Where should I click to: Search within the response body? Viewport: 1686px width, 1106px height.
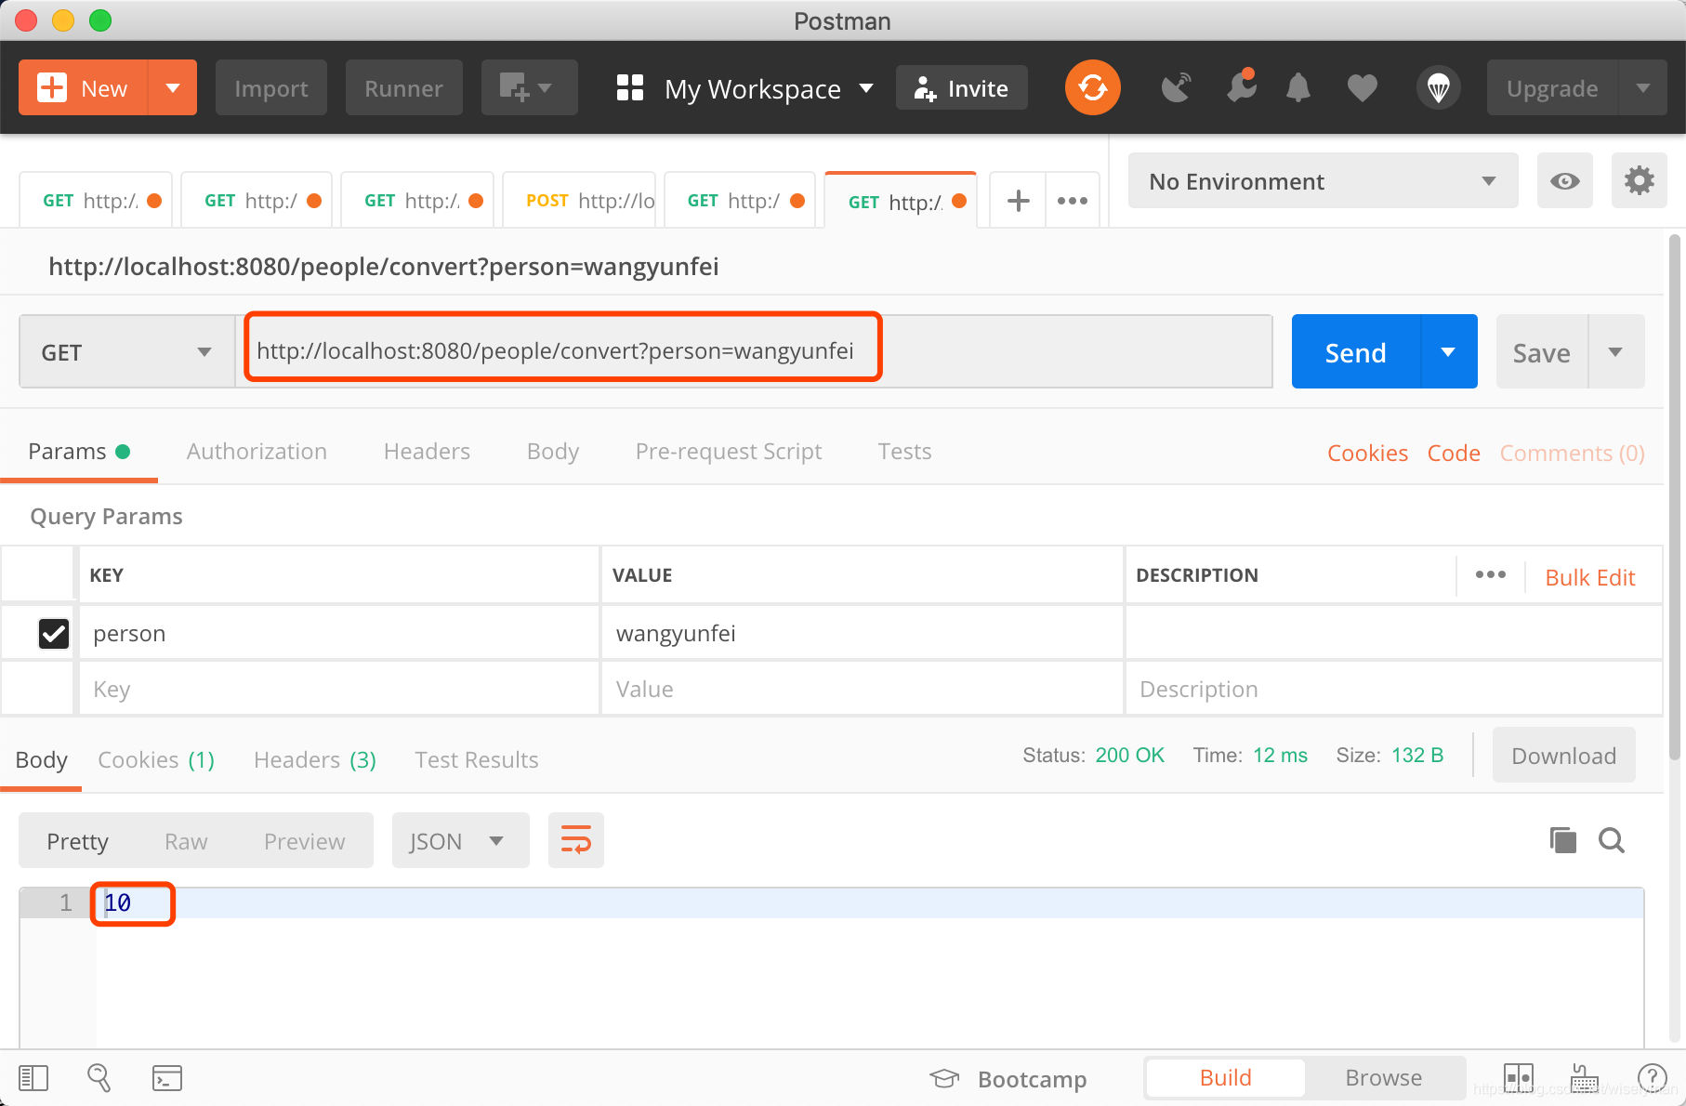click(x=1612, y=840)
